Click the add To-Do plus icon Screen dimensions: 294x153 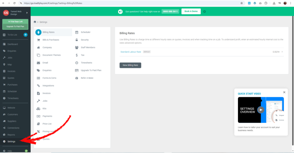26,35
